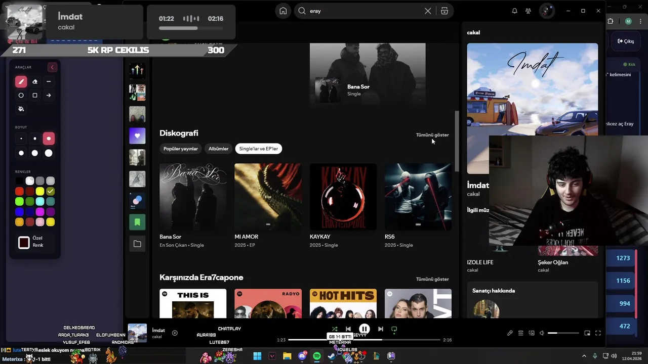Open the MI AMOR EP cover
The width and height of the screenshot is (648, 364).
tap(268, 197)
